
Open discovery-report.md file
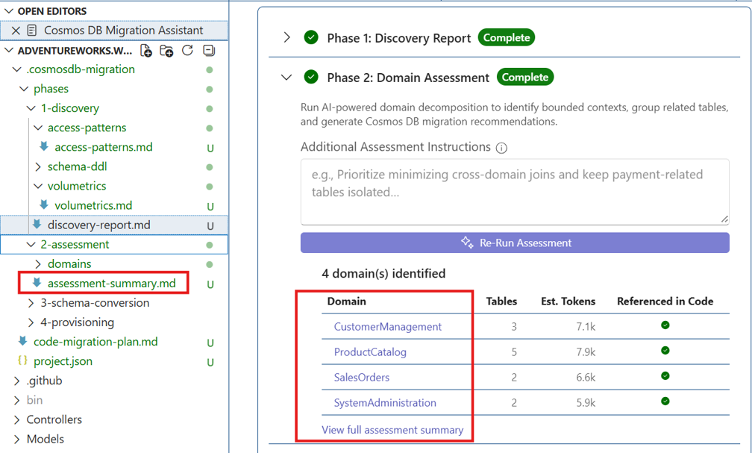(98, 225)
